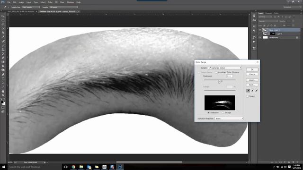
Task: Click the background color swatch in toolbar
Action: pyautogui.click(x=4, y=104)
